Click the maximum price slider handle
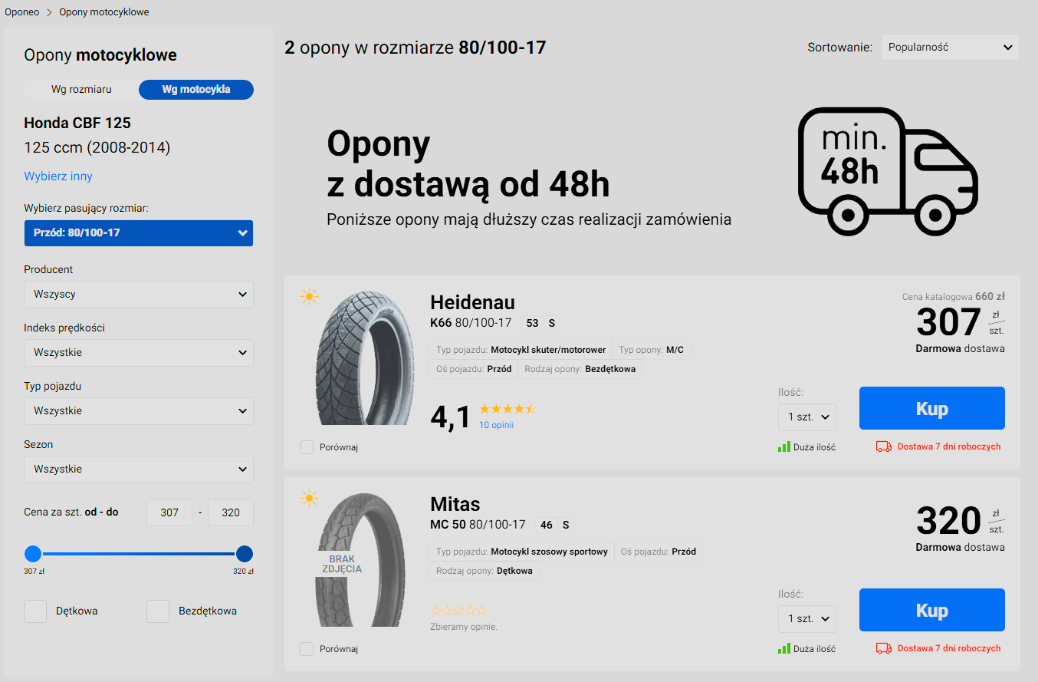Screen dimensions: 1038x682 (x=245, y=554)
